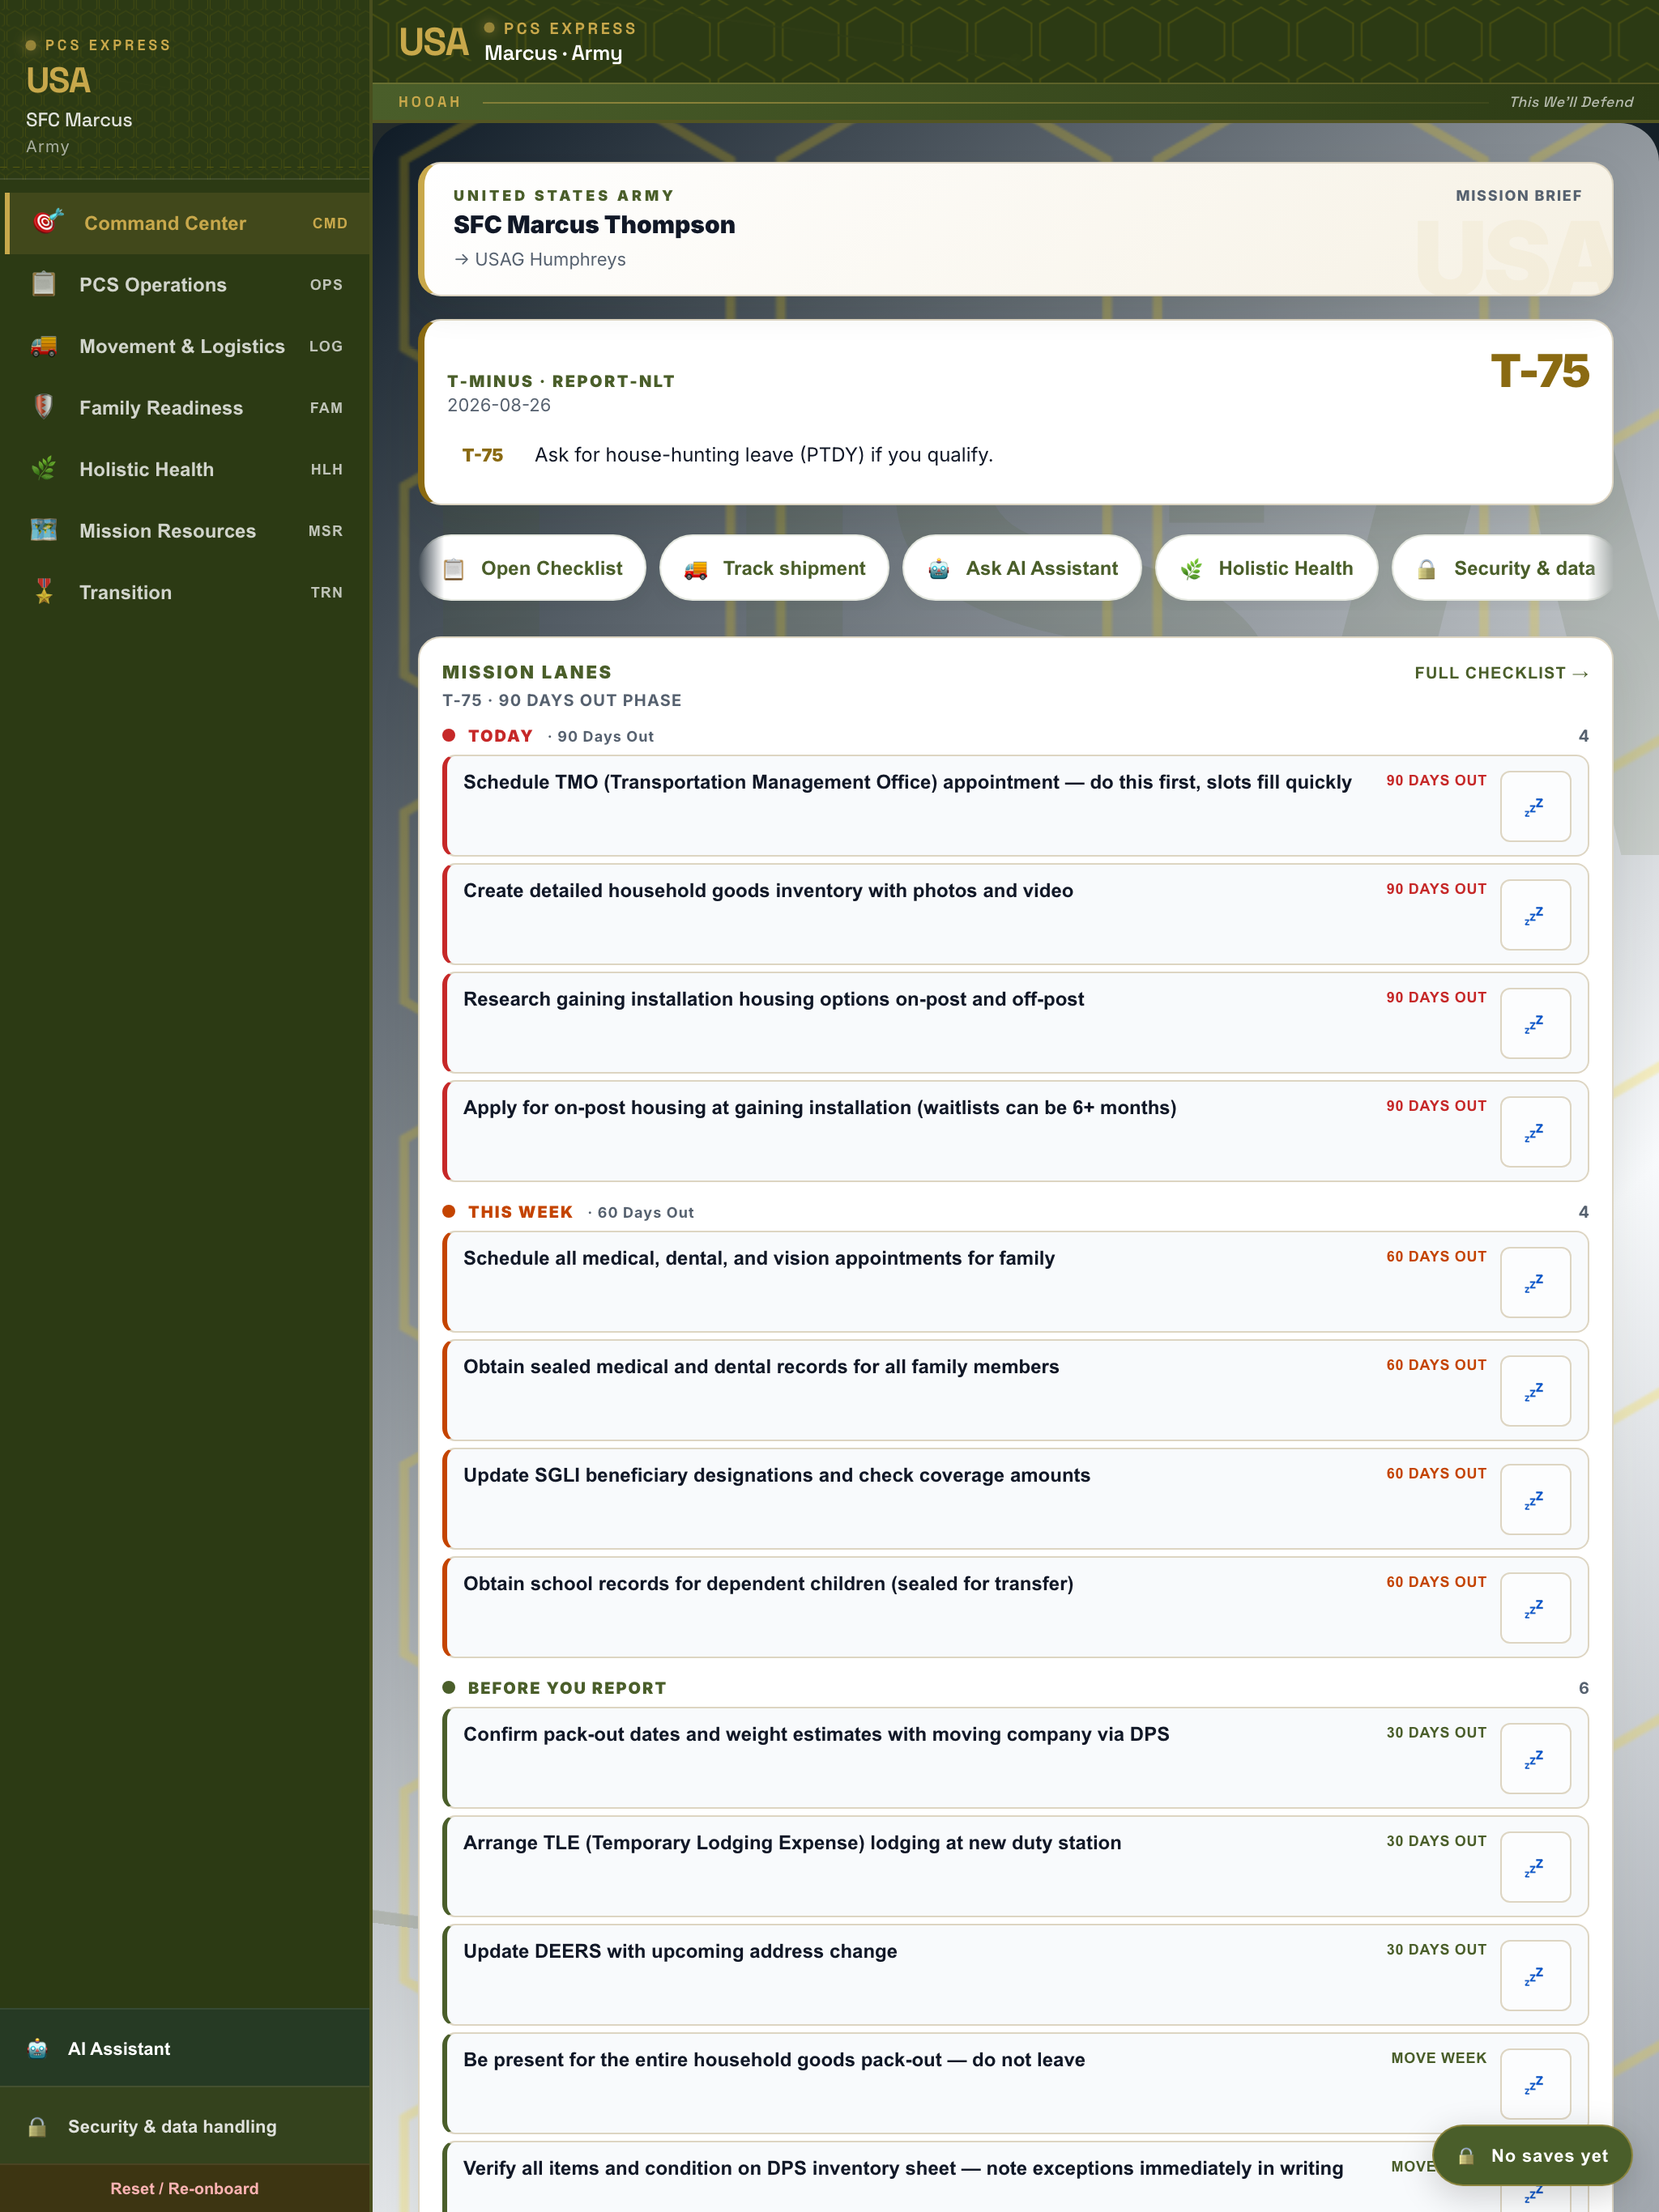Snooze the Apply for on-post housing task
Viewport: 1659px width, 2212px height.
tap(1535, 1132)
